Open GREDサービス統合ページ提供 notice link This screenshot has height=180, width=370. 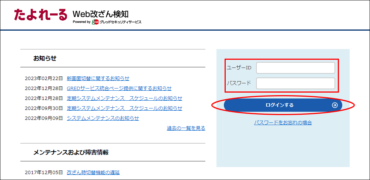119,88
